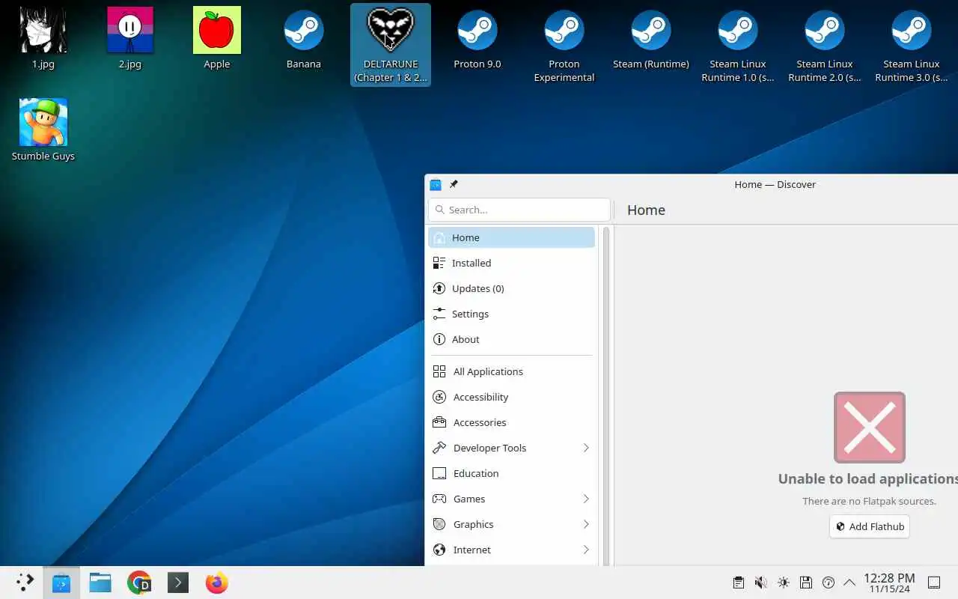Image resolution: width=958 pixels, height=599 pixels.
Task: Open Updates (0) in Discover sidebar
Action: tap(511, 288)
